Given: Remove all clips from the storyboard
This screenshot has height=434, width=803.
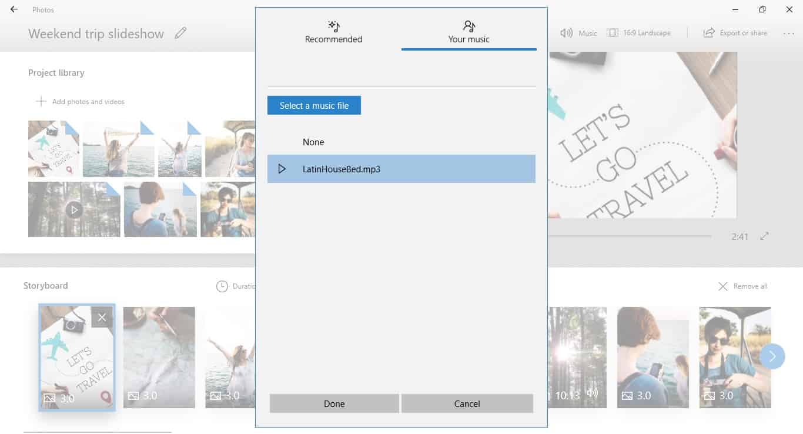Looking at the screenshot, I should pyautogui.click(x=744, y=286).
